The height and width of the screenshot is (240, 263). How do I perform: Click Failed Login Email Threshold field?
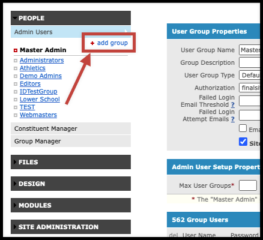coord(250,101)
